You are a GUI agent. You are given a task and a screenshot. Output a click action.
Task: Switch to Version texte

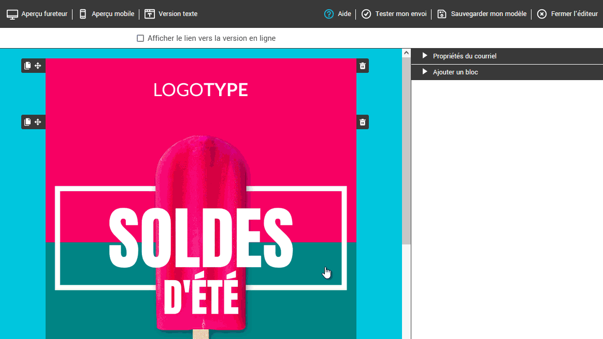point(178,14)
